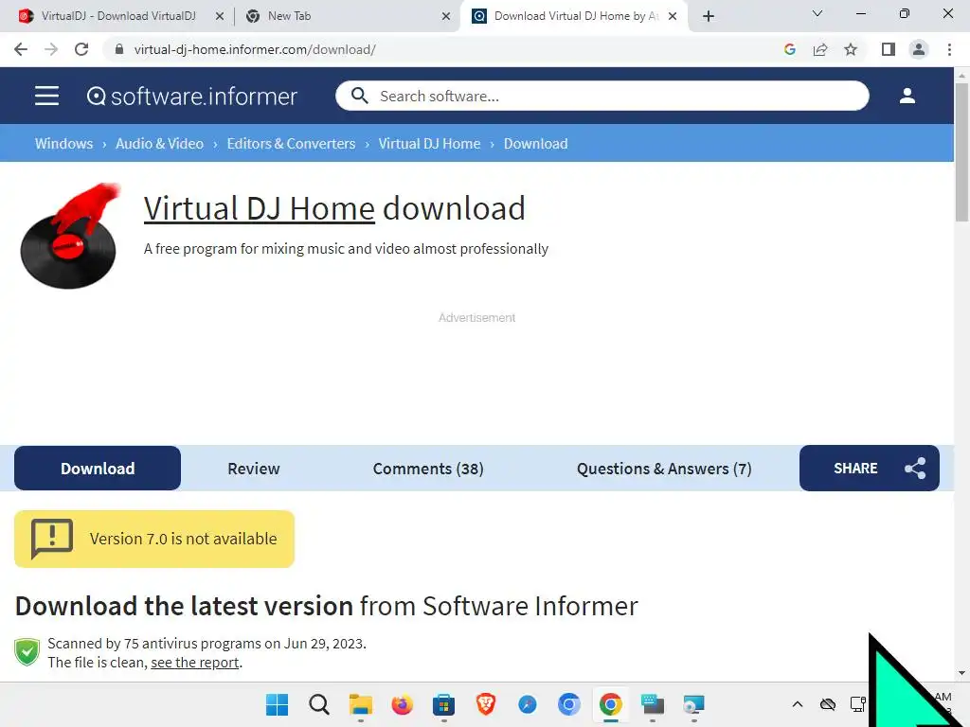The image size is (970, 727).
Task: Click into the Search software field
Action: 602,96
